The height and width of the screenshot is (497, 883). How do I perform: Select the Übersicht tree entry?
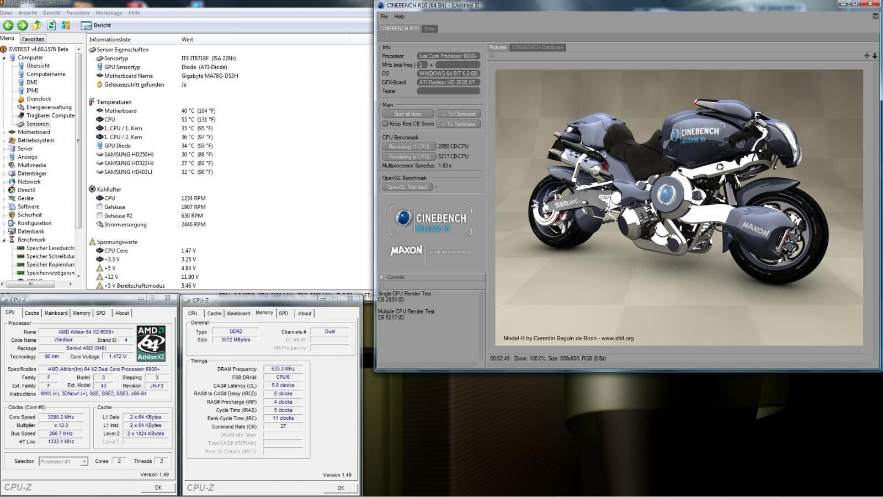(38, 66)
